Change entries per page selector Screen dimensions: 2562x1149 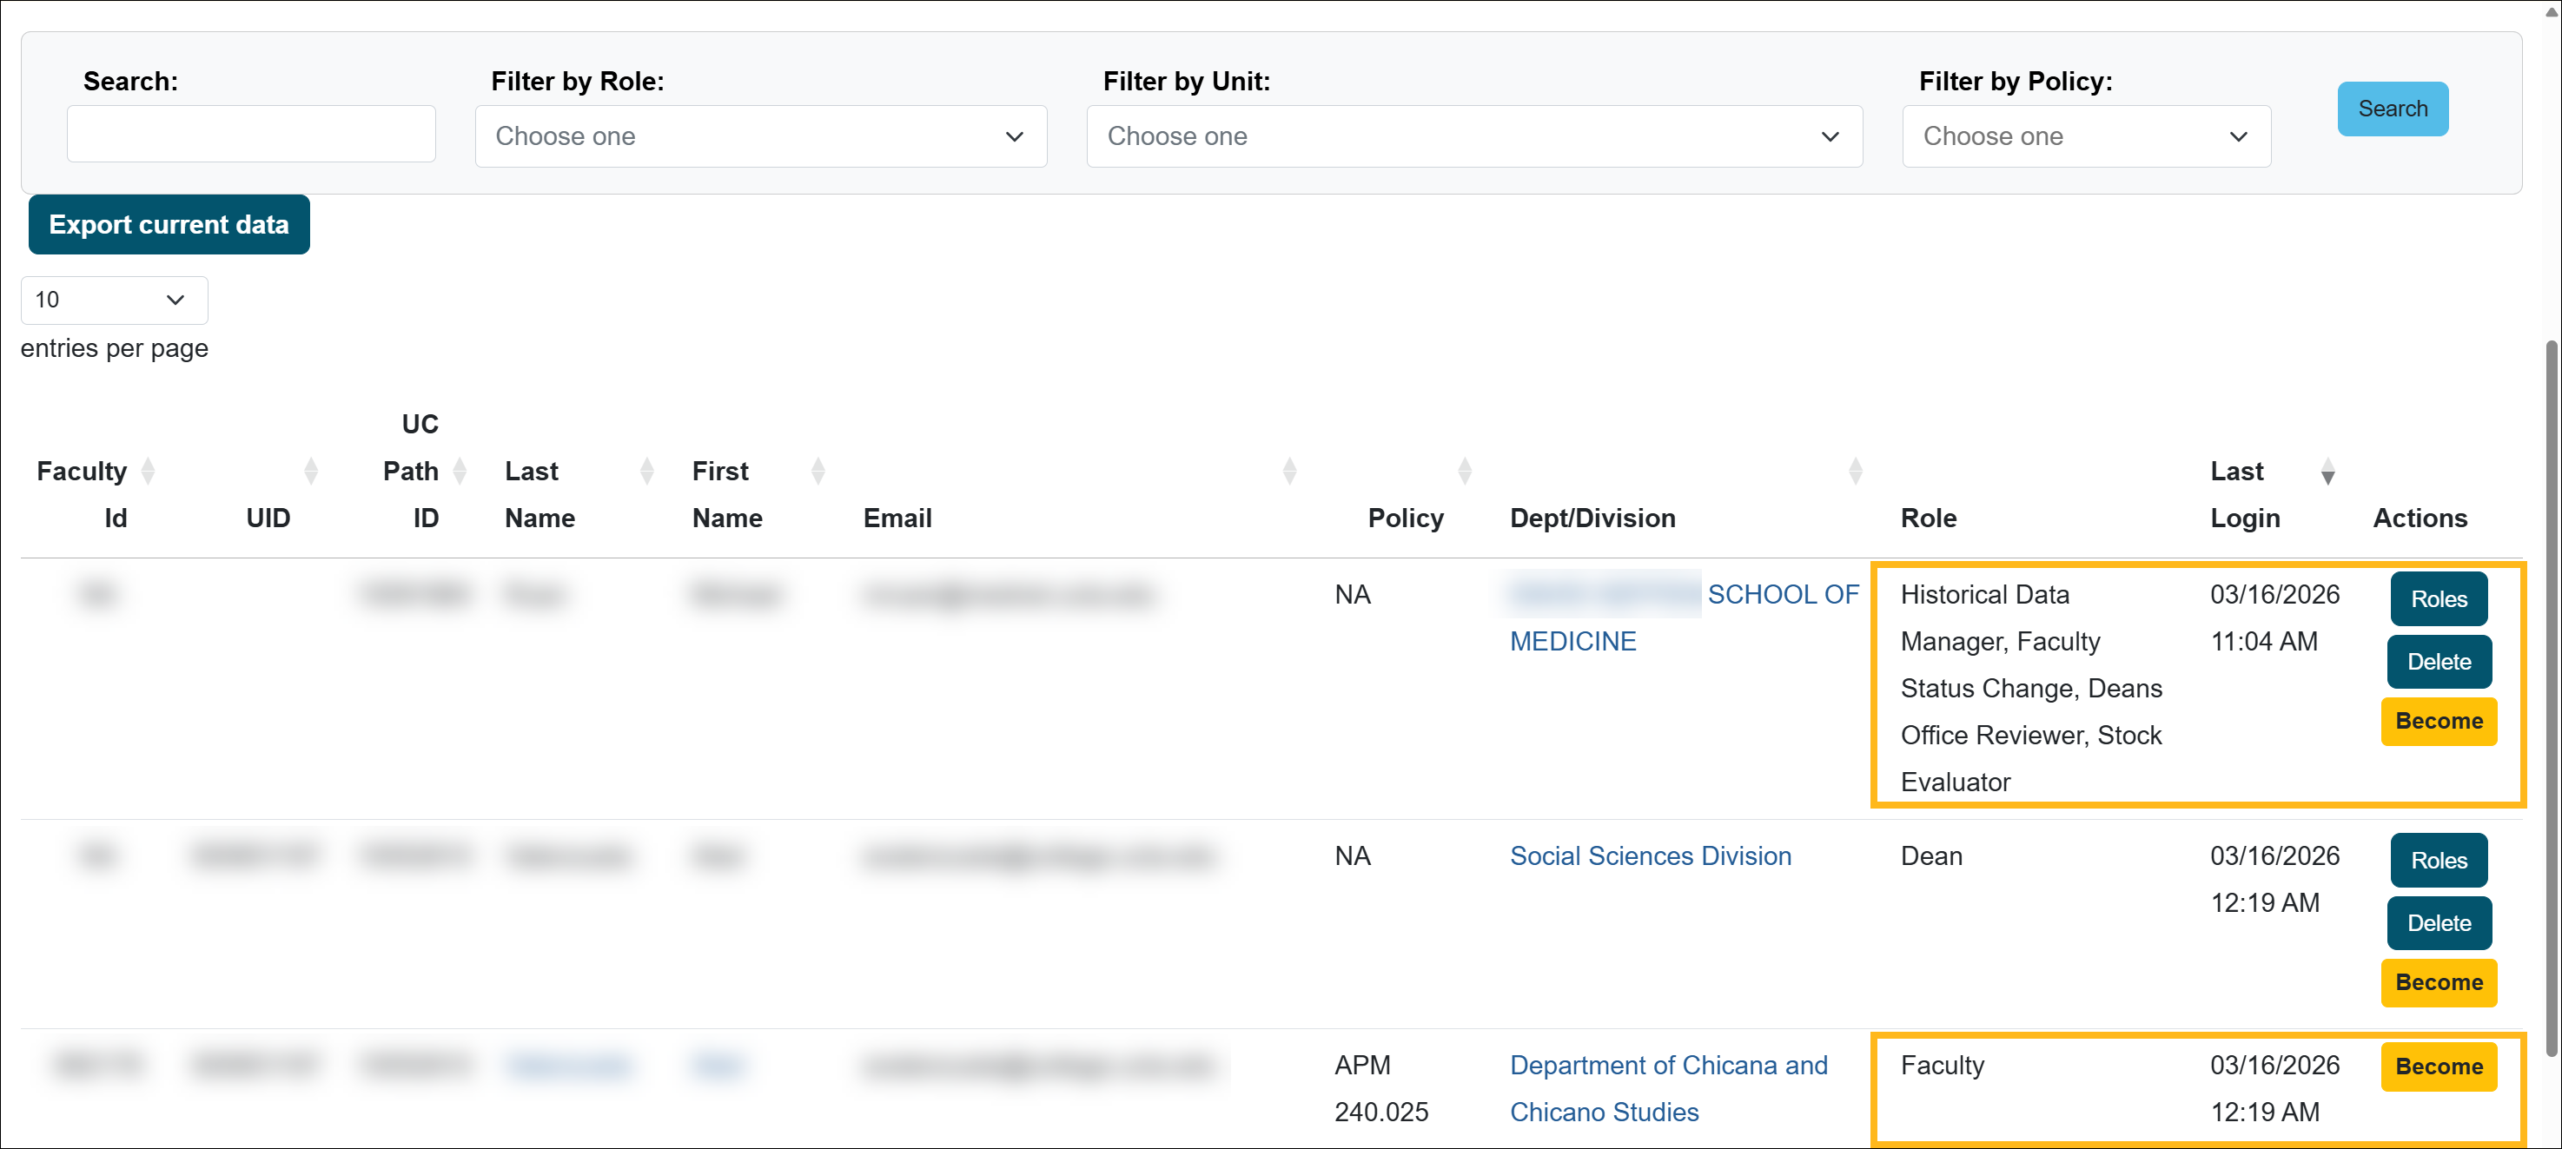pos(114,299)
